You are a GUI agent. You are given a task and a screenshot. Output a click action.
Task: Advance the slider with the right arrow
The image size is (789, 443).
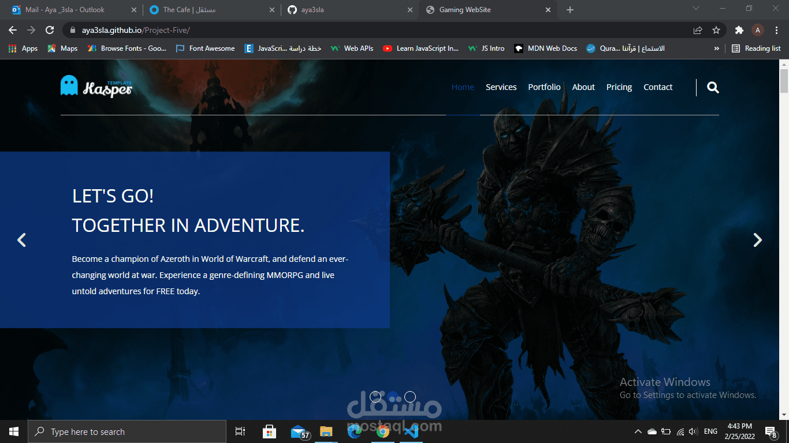coord(757,239)
